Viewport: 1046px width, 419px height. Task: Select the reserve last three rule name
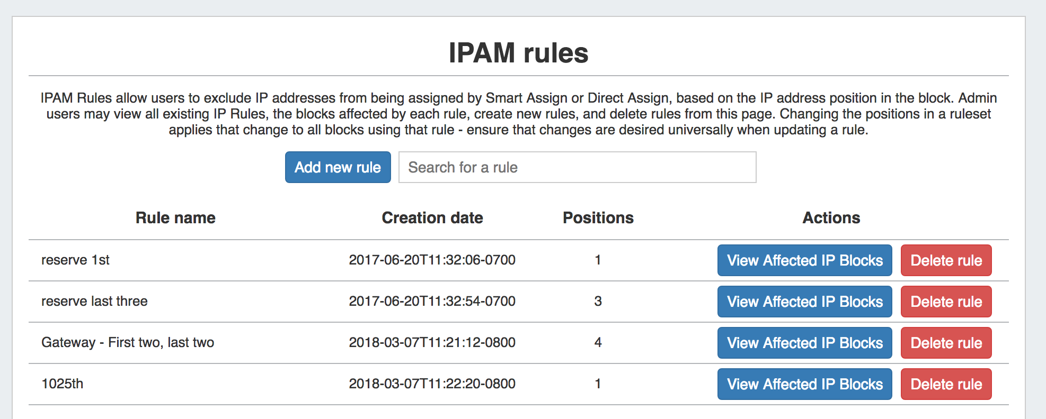point(94,302)
